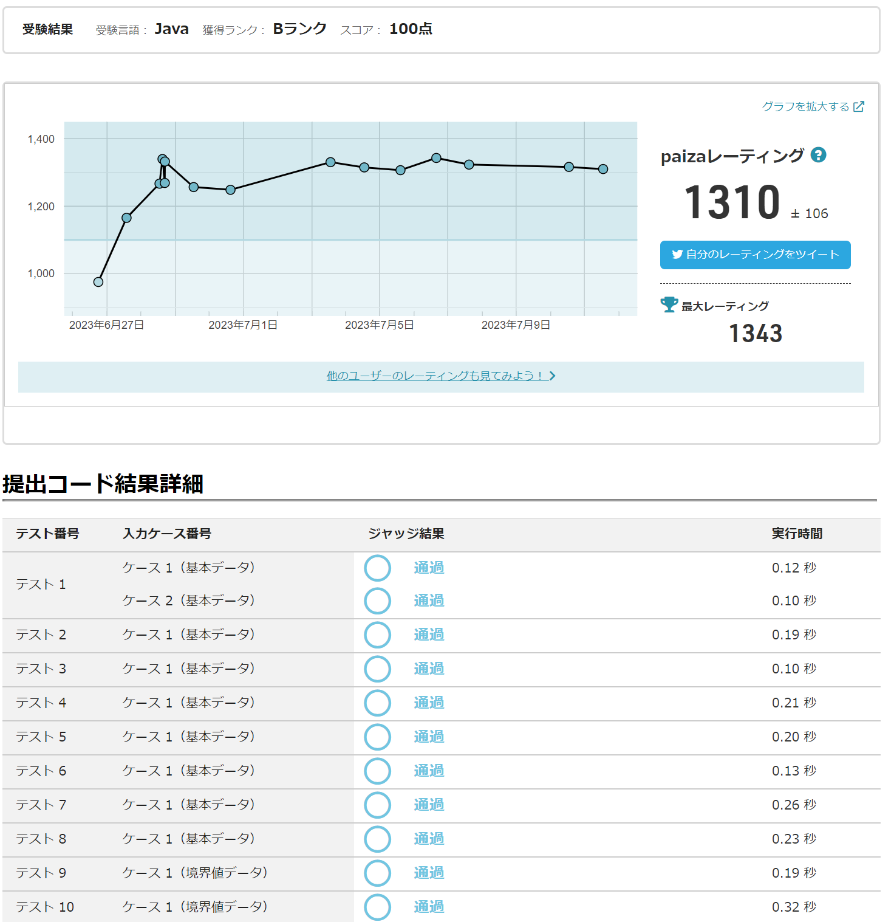Select the テスト 9 row label

(41, 873)
